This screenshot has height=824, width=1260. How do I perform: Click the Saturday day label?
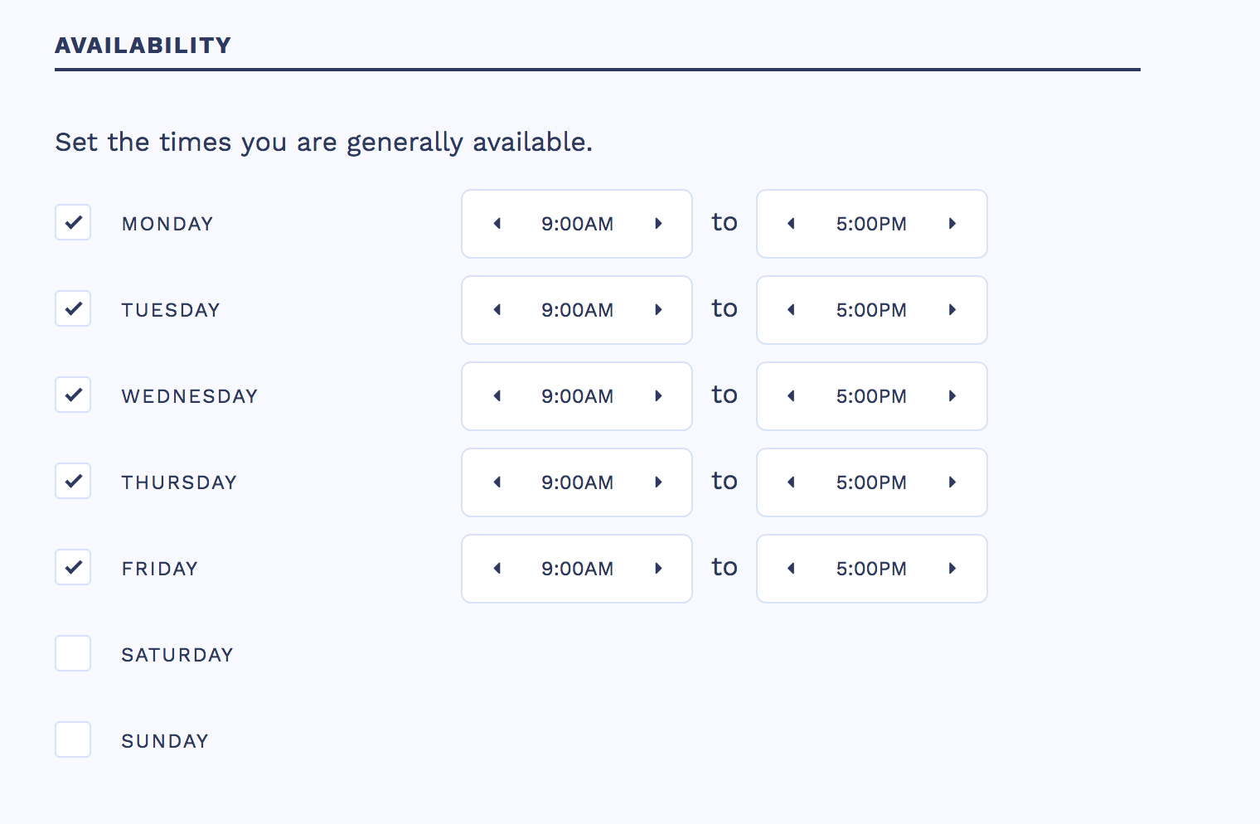click(x=177, y=655)
